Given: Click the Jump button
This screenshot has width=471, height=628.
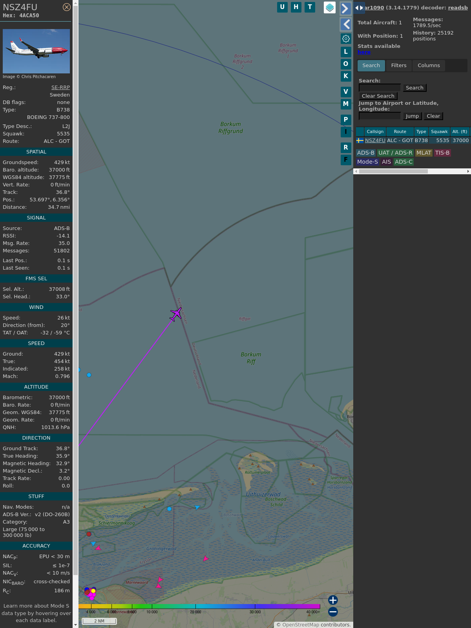Looking at the screenshot, I should coord(412,116).
